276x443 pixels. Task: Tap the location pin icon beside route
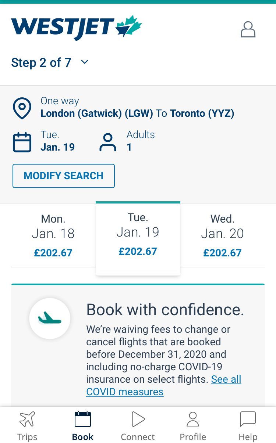pyautogui.click(x=22, y=108)
